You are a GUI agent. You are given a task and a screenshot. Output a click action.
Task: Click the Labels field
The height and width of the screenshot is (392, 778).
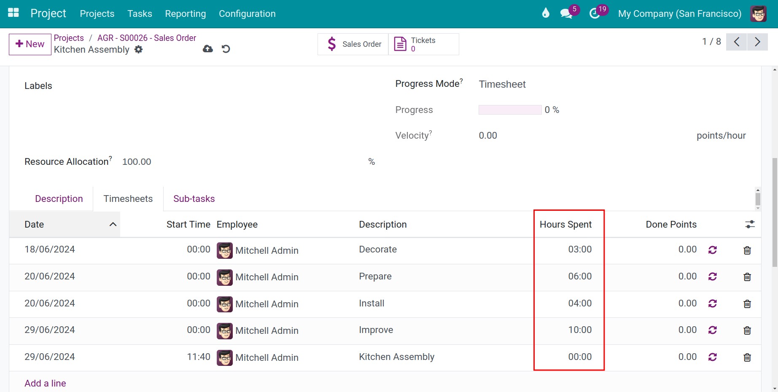pyautogui.click(x=38, y=86)
